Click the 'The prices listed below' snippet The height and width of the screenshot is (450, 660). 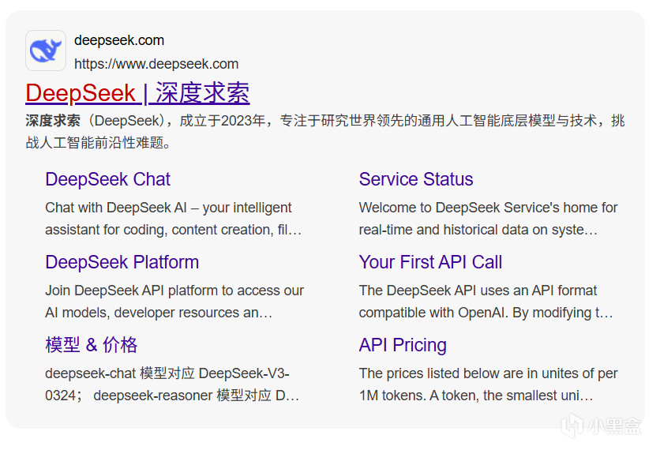488,384
